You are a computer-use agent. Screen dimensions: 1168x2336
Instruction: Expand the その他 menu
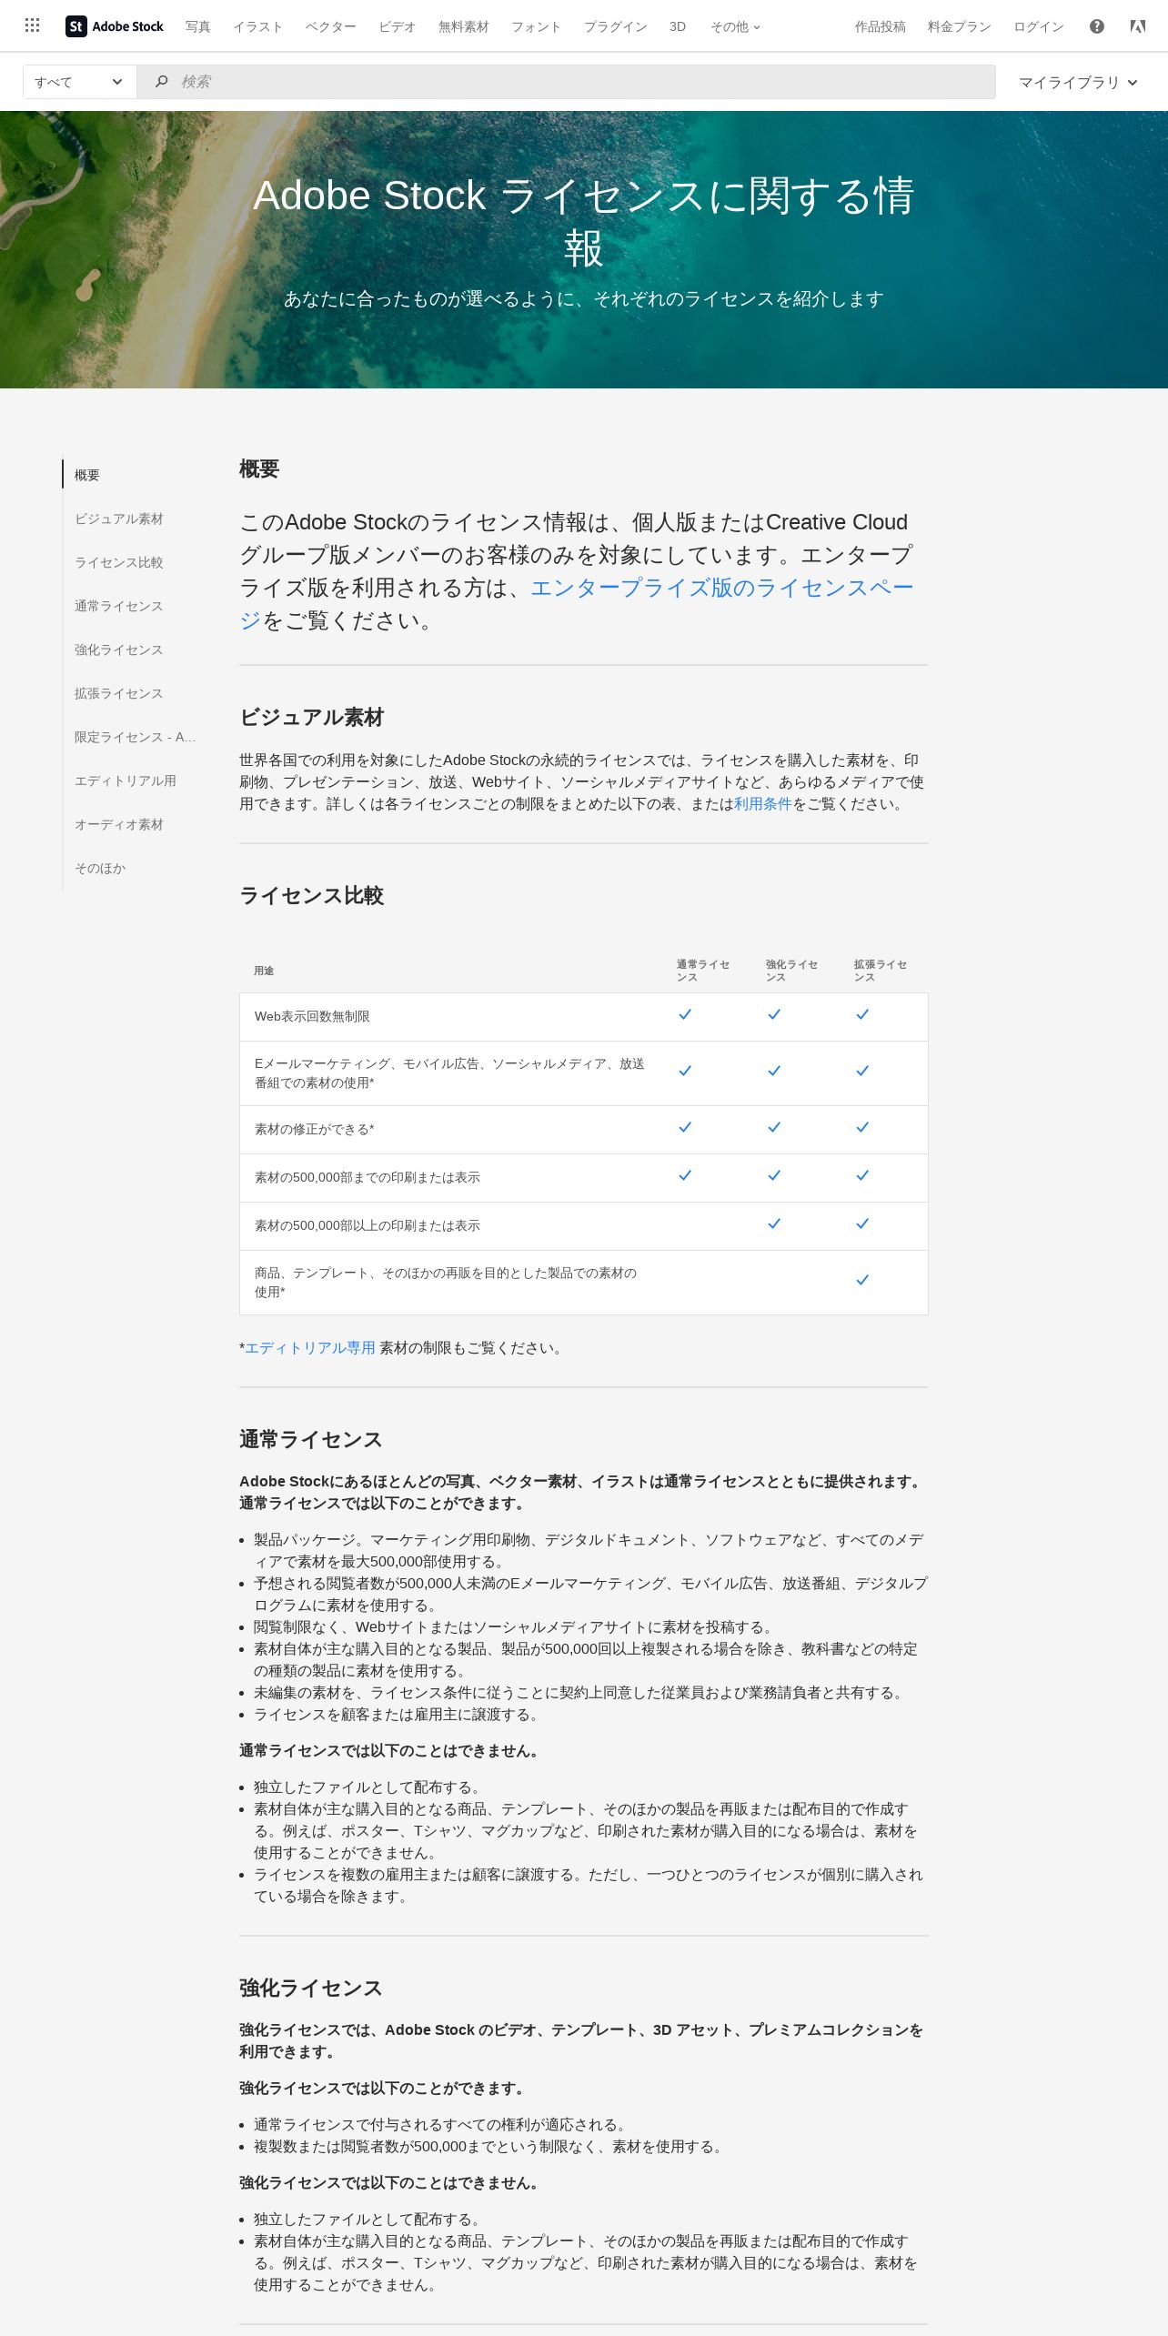pos(735,27)
